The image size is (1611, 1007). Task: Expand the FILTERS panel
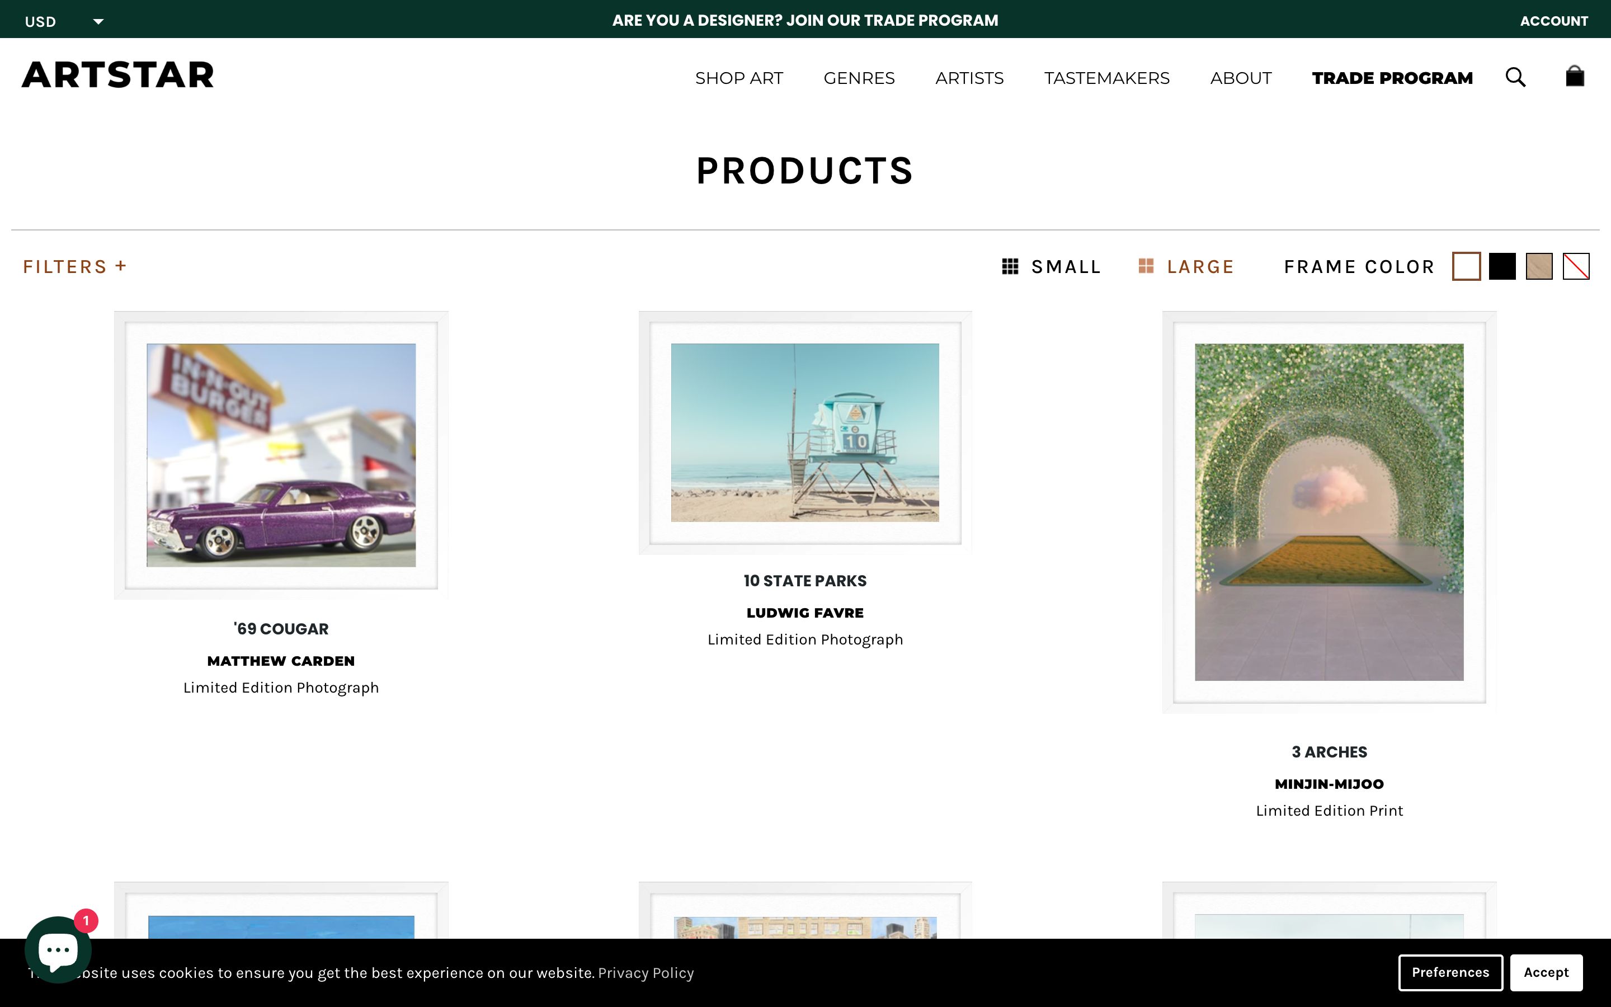point(74,266)
